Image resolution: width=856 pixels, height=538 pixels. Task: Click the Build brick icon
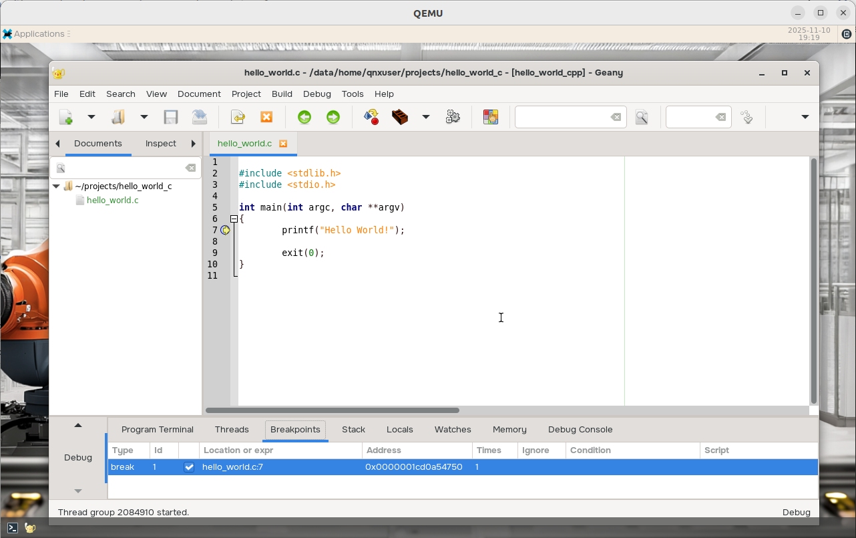(x=400, y=117)
